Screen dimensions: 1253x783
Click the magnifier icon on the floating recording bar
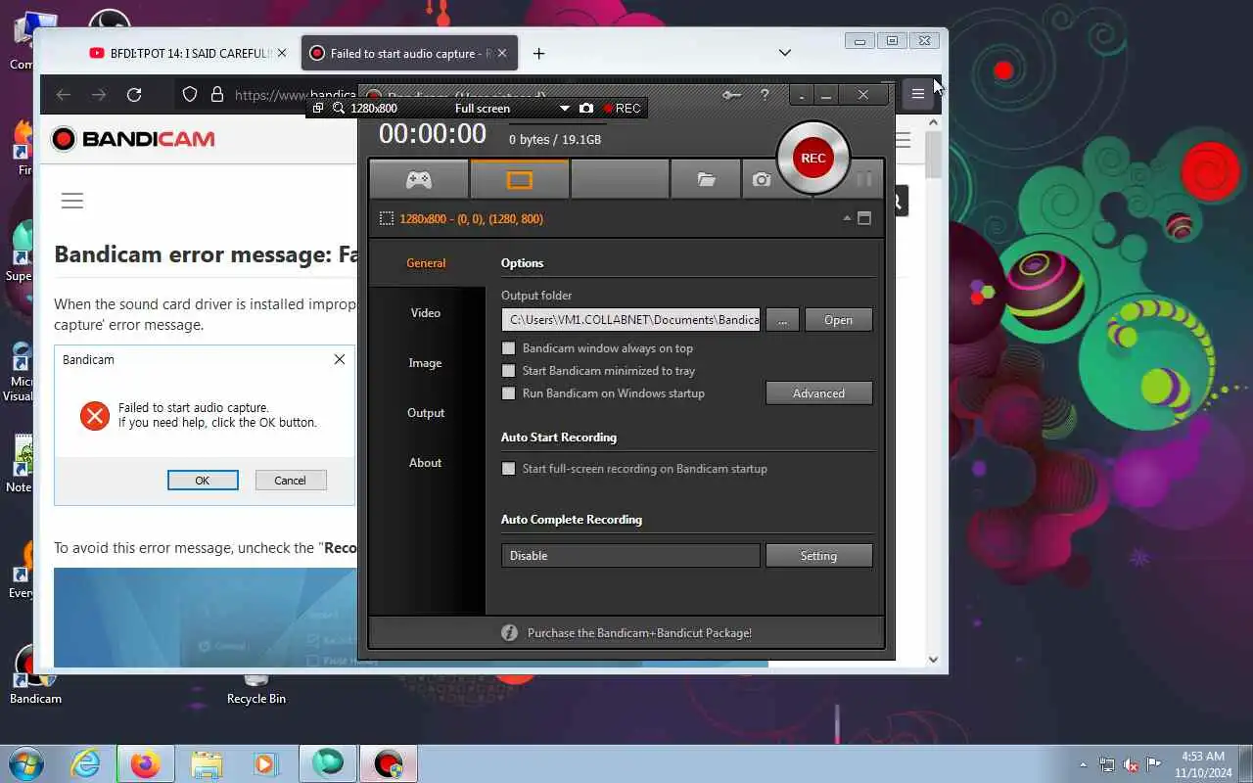pyautogui.click(x=339, y=109)
